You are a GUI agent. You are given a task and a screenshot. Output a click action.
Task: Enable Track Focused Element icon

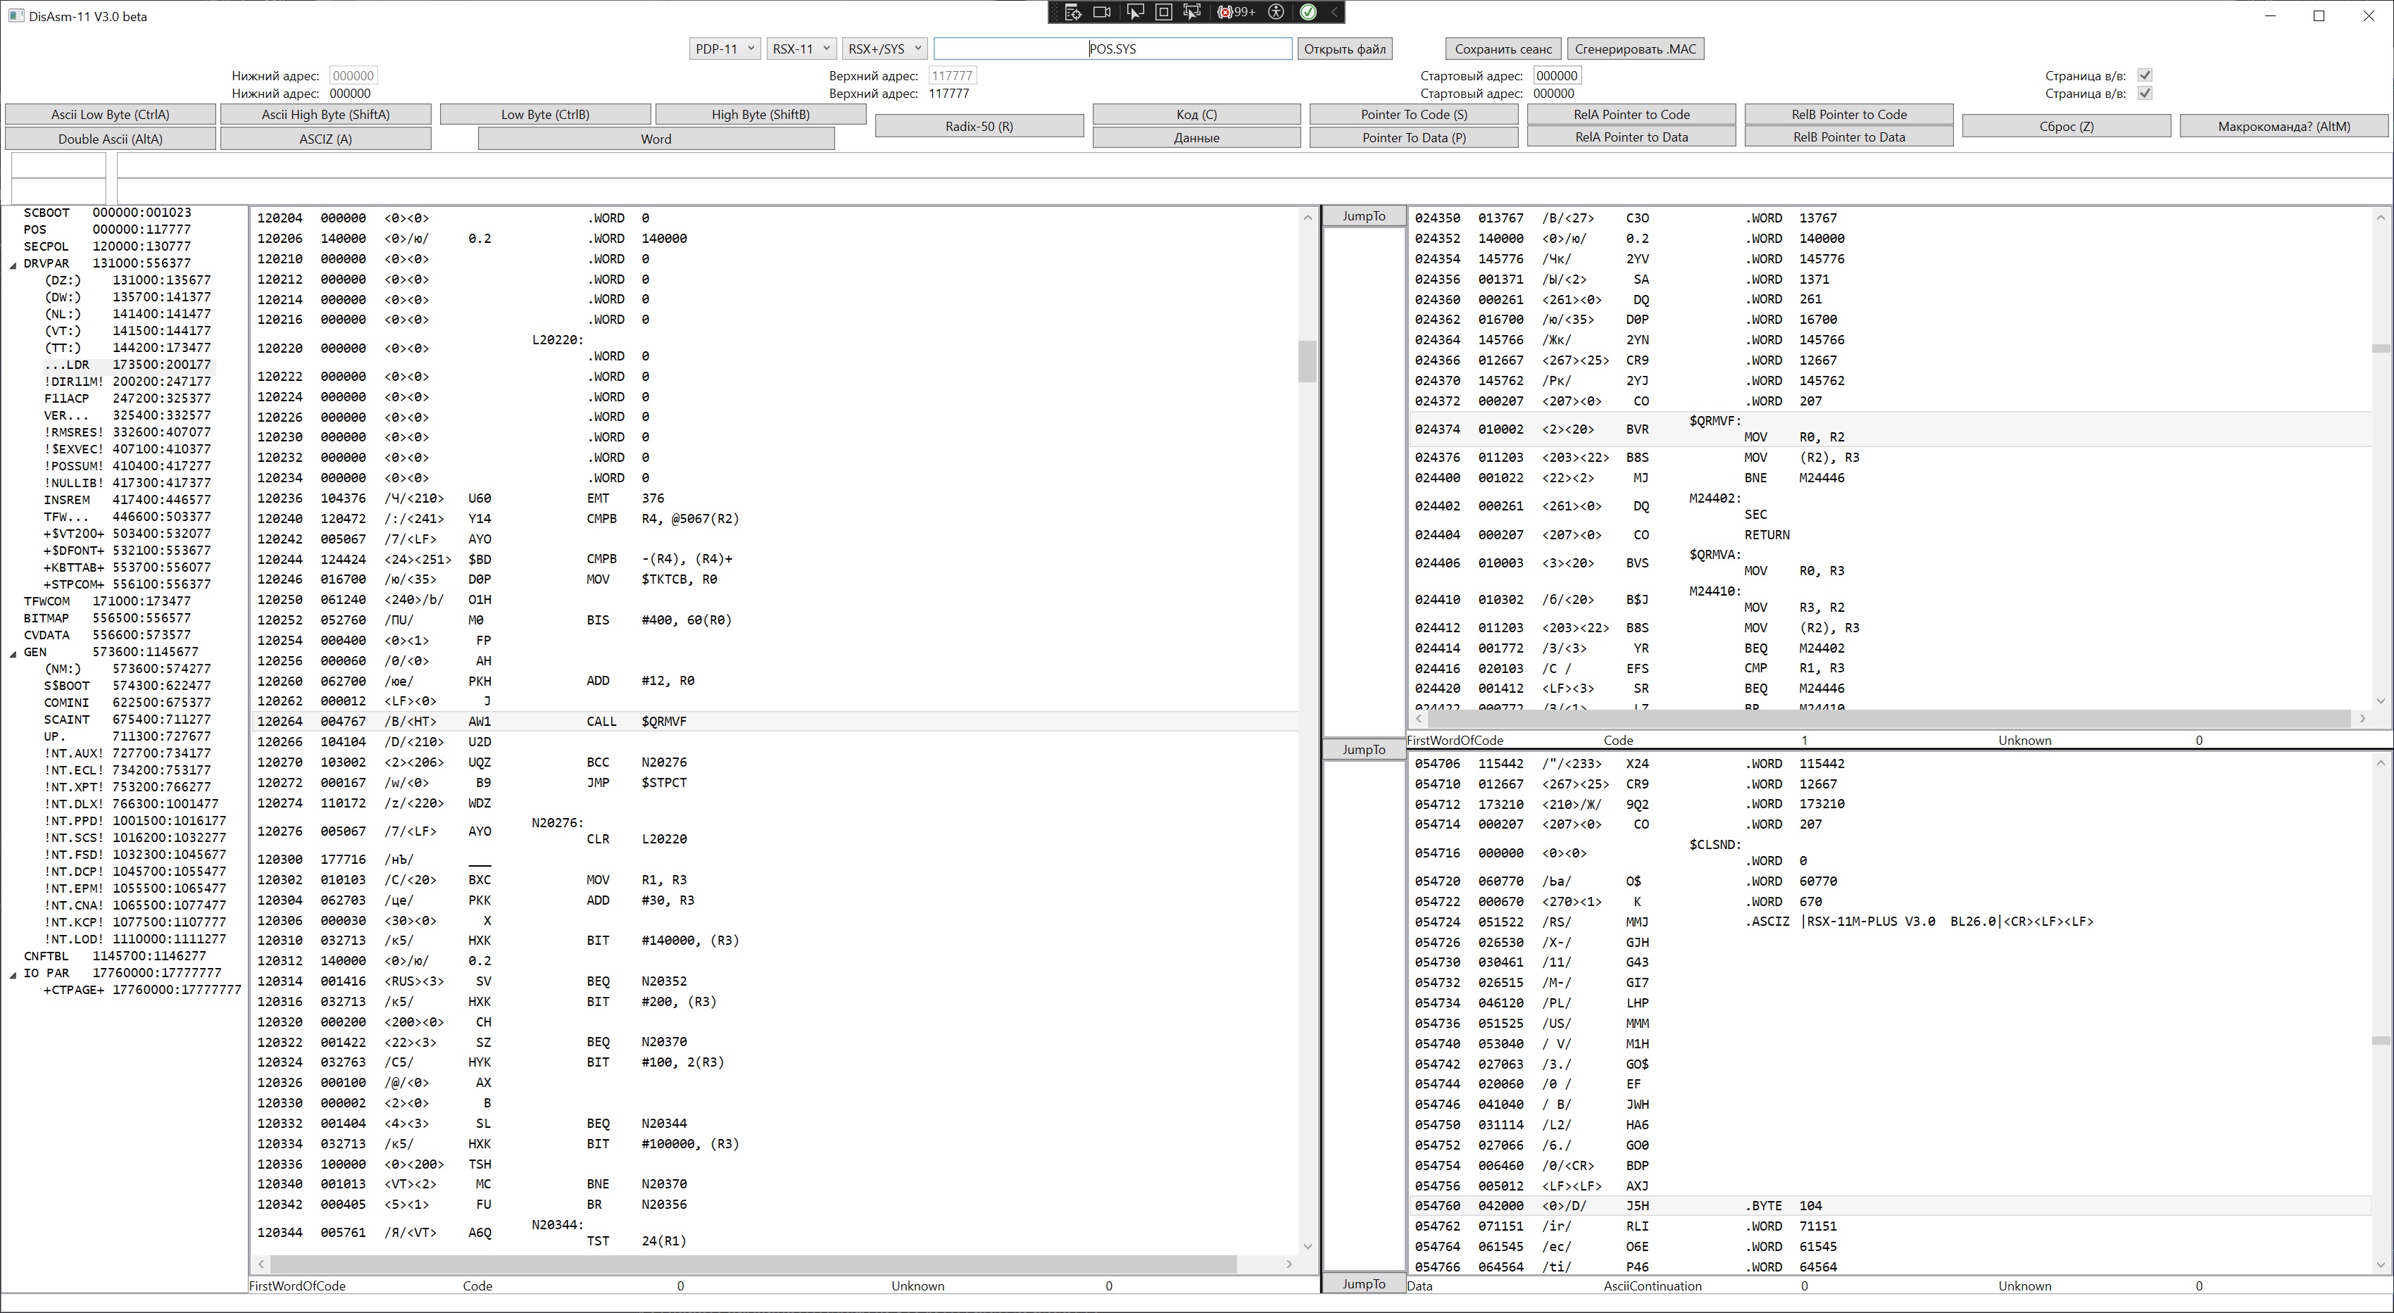pyautogui.click(x=1192, y=12)
